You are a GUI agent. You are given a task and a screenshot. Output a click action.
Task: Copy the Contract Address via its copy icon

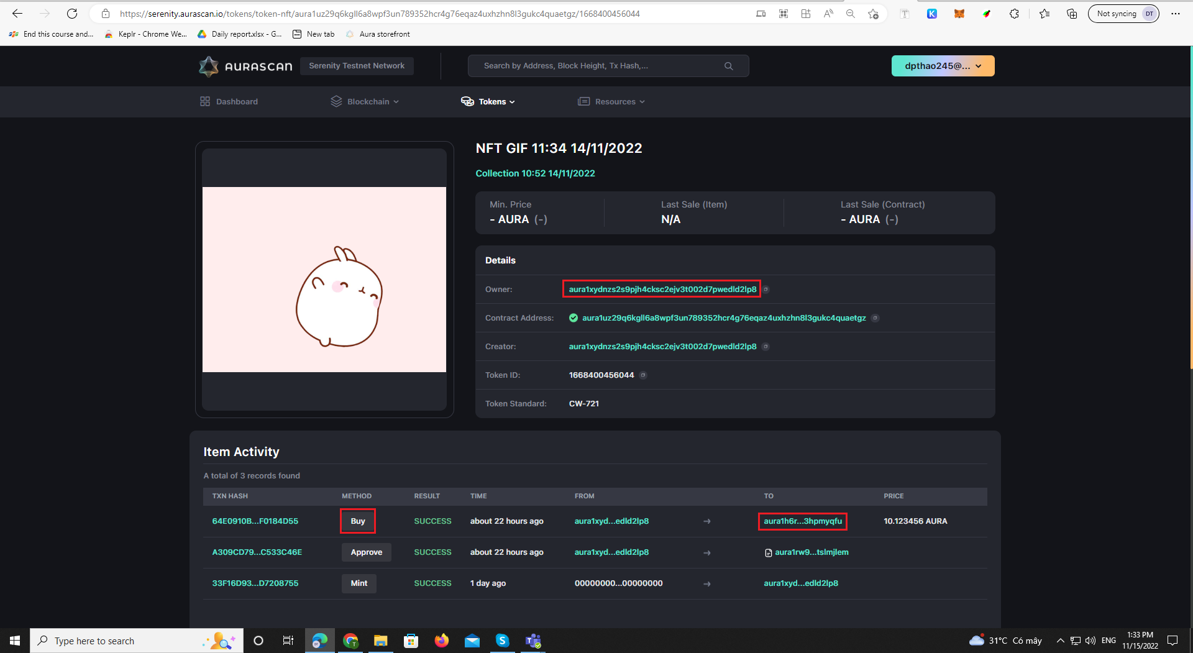(x=876, y=317)
